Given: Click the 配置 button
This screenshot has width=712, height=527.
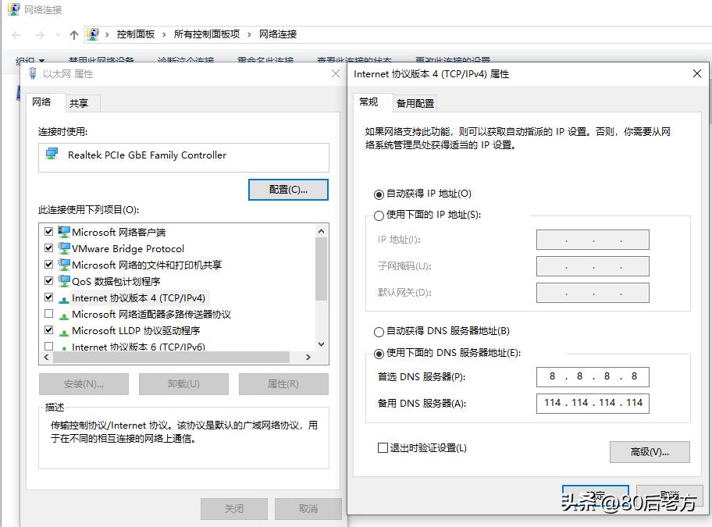Looking at the screenshot, I should pyautogui.click(x=288, y=189).
